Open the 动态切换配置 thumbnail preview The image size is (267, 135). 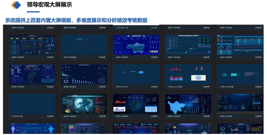pos(84,45)
